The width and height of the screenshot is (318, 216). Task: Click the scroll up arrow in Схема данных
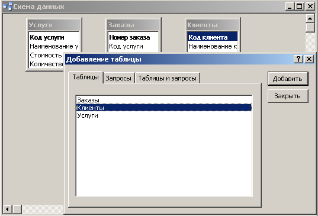coord(310,19)
